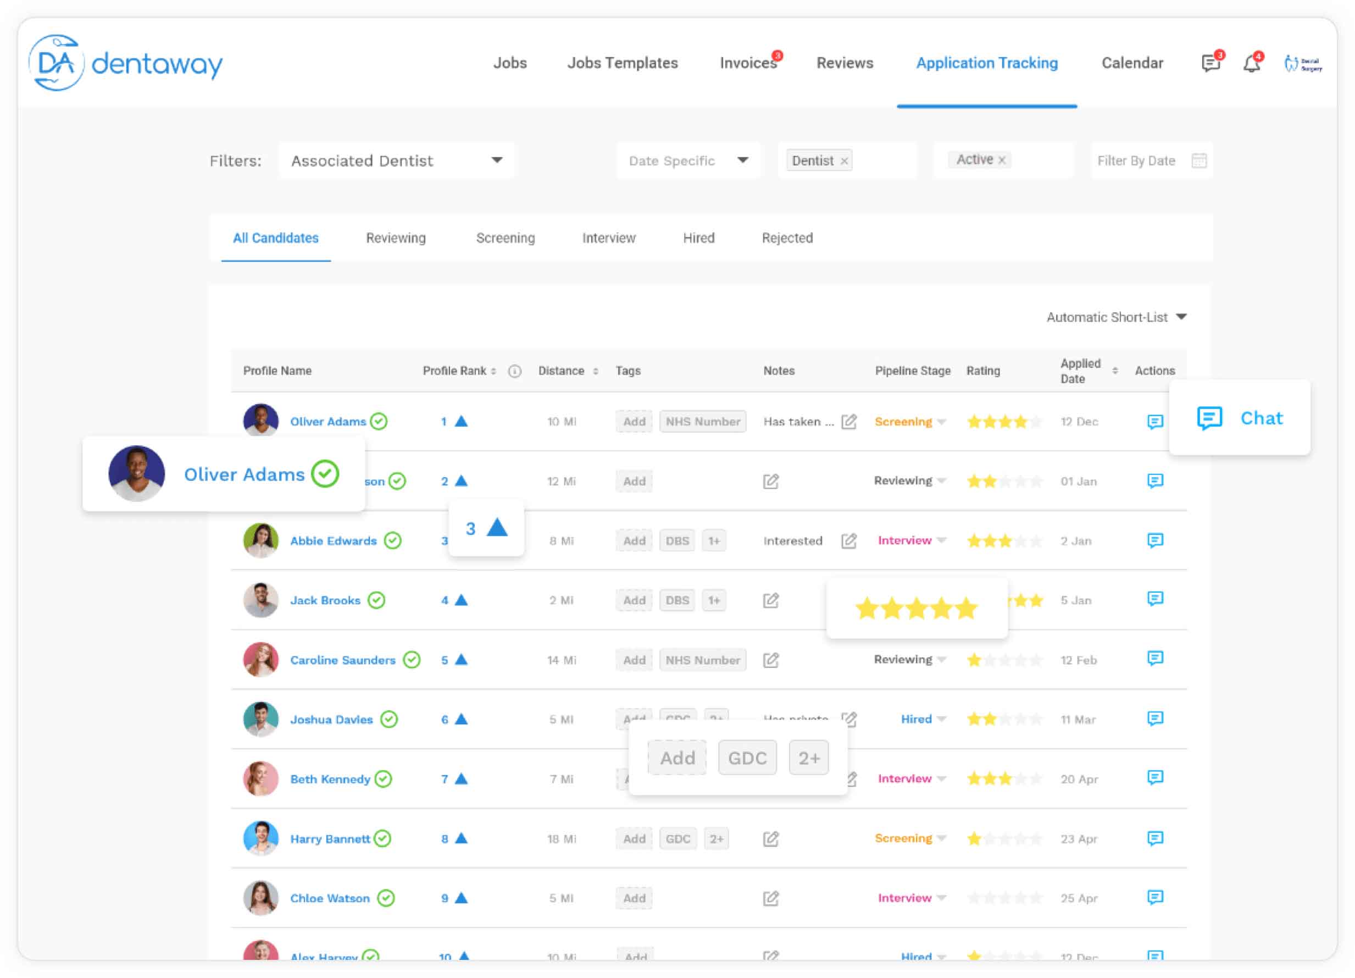
Task: Click Caroline Saunders profile avatar
Action: point(260,659)
